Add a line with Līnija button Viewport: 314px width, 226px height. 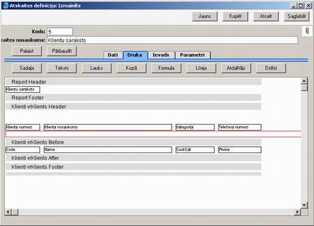click(x=201, y=68)
